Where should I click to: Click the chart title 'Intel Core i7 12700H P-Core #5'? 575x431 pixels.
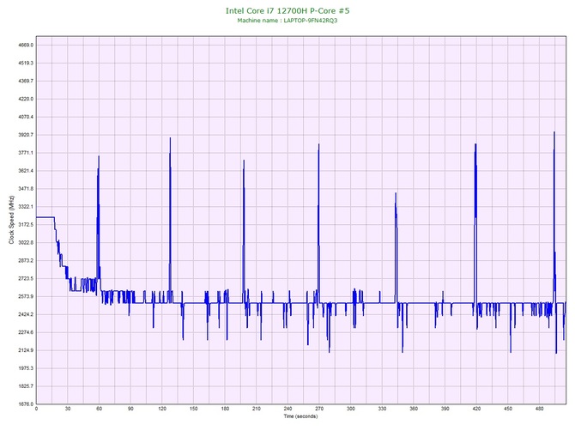point(287,10)
